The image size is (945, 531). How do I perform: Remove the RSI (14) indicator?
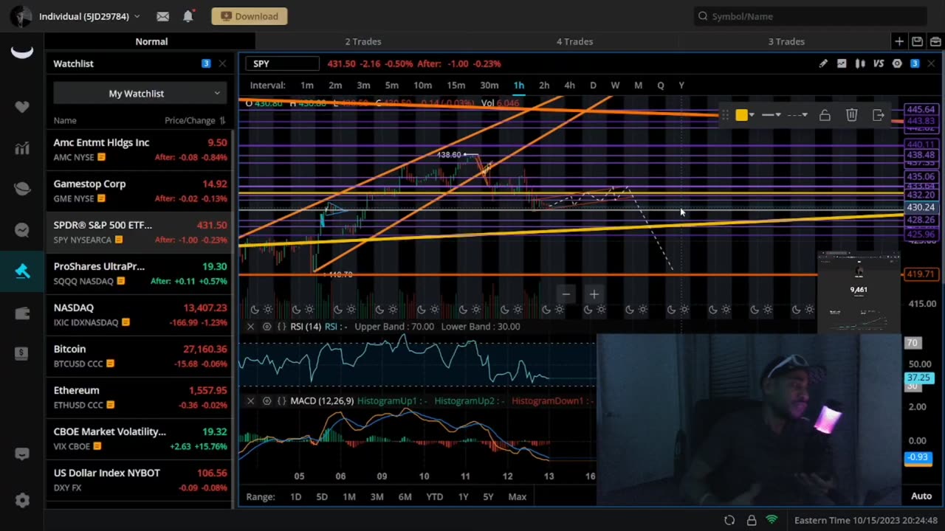(250, 326)
